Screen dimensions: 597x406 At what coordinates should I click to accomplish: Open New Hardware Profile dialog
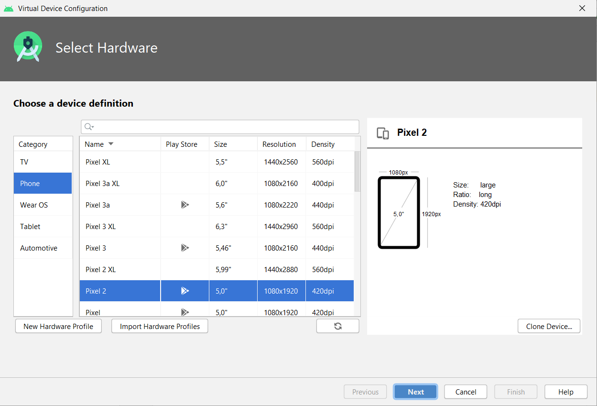coord(58,326)
